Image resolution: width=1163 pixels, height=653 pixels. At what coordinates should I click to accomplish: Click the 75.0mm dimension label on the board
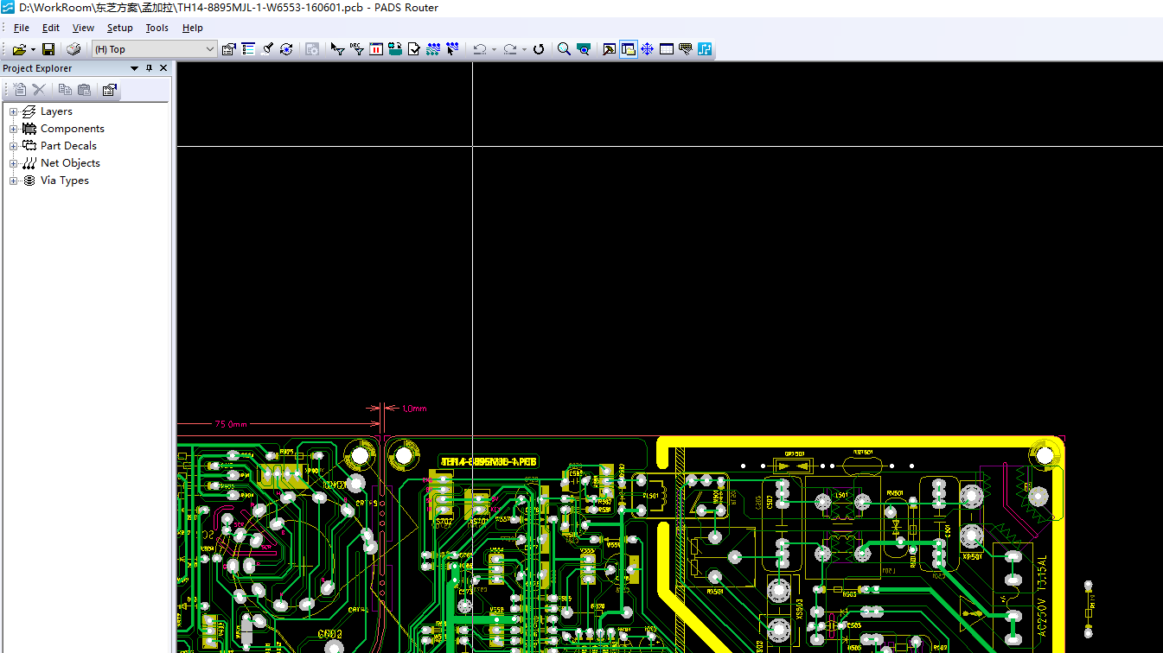pos(231,424)
